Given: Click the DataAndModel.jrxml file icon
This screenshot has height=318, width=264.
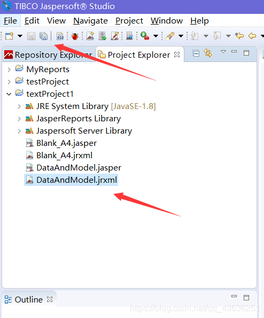Looking at the screenshot, I should coord(29,180).
